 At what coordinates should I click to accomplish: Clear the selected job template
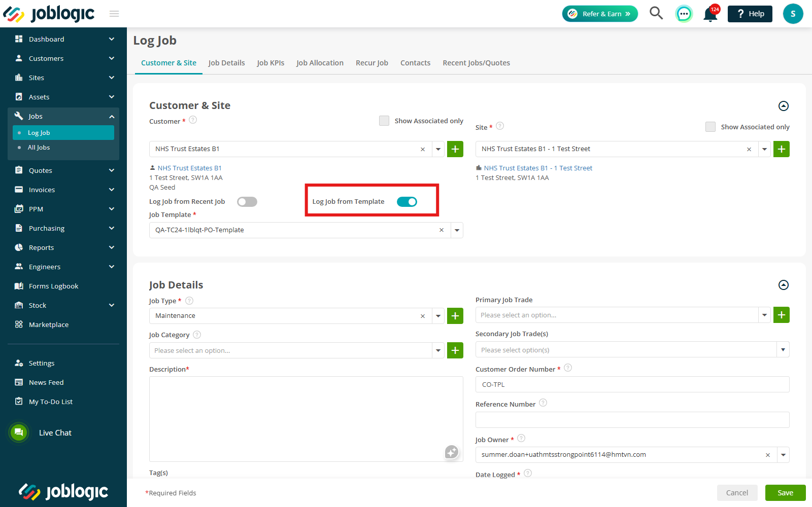[x=442, y=230]
